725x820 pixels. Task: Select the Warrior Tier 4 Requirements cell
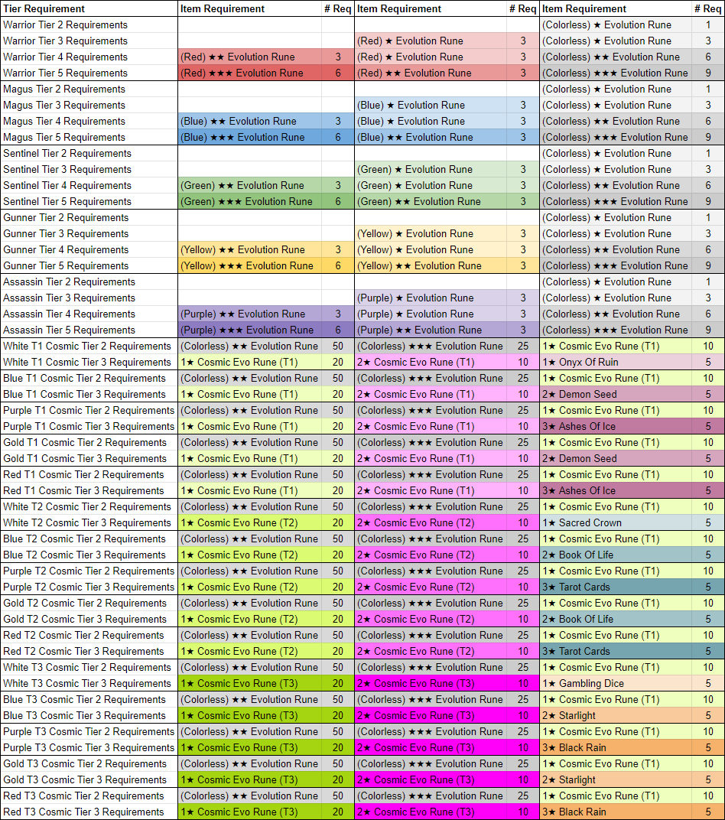click(x=65, y=57)
